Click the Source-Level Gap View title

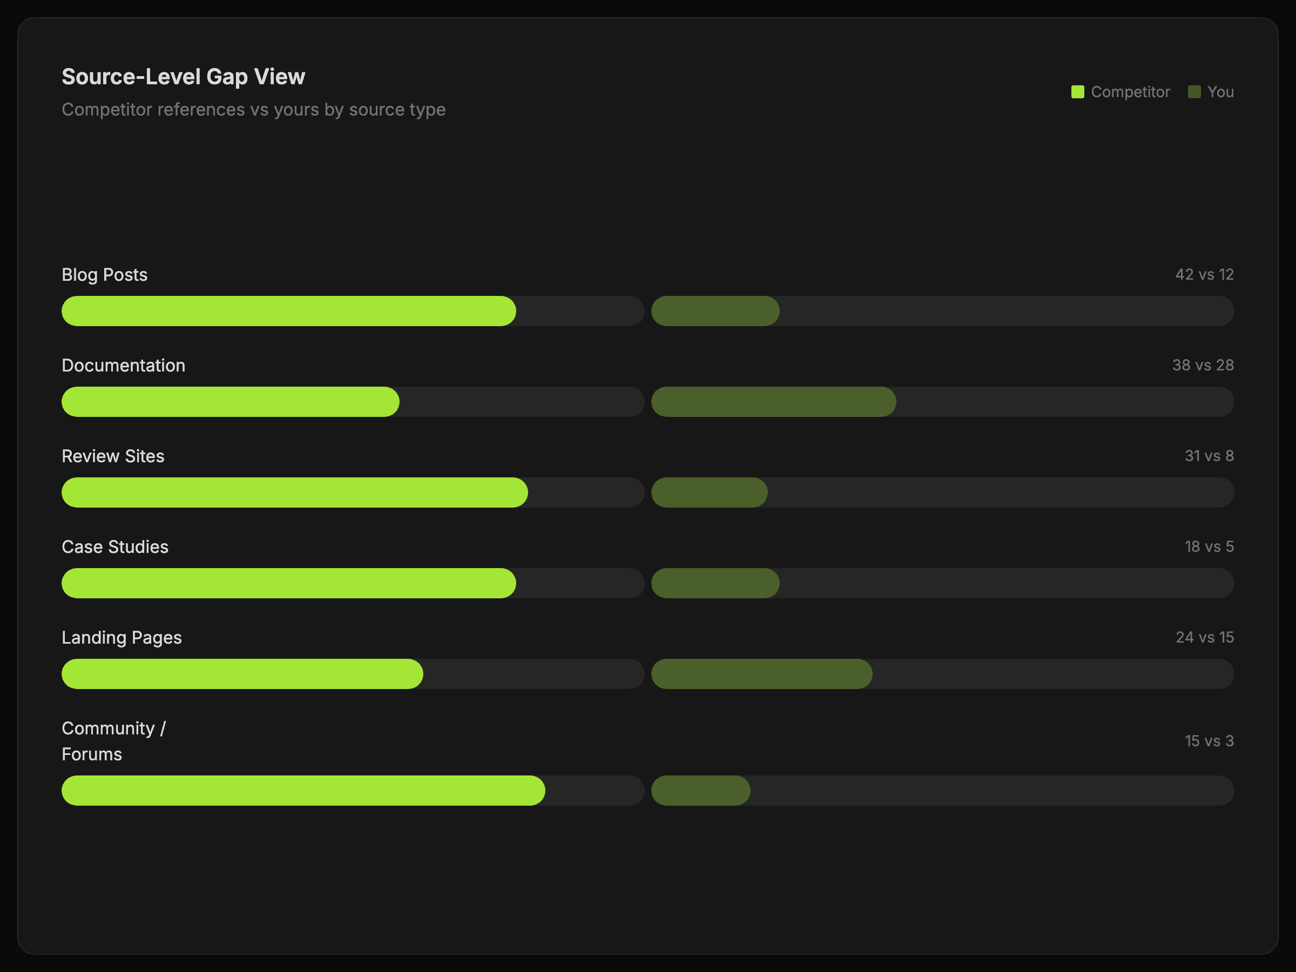[184, 77]
